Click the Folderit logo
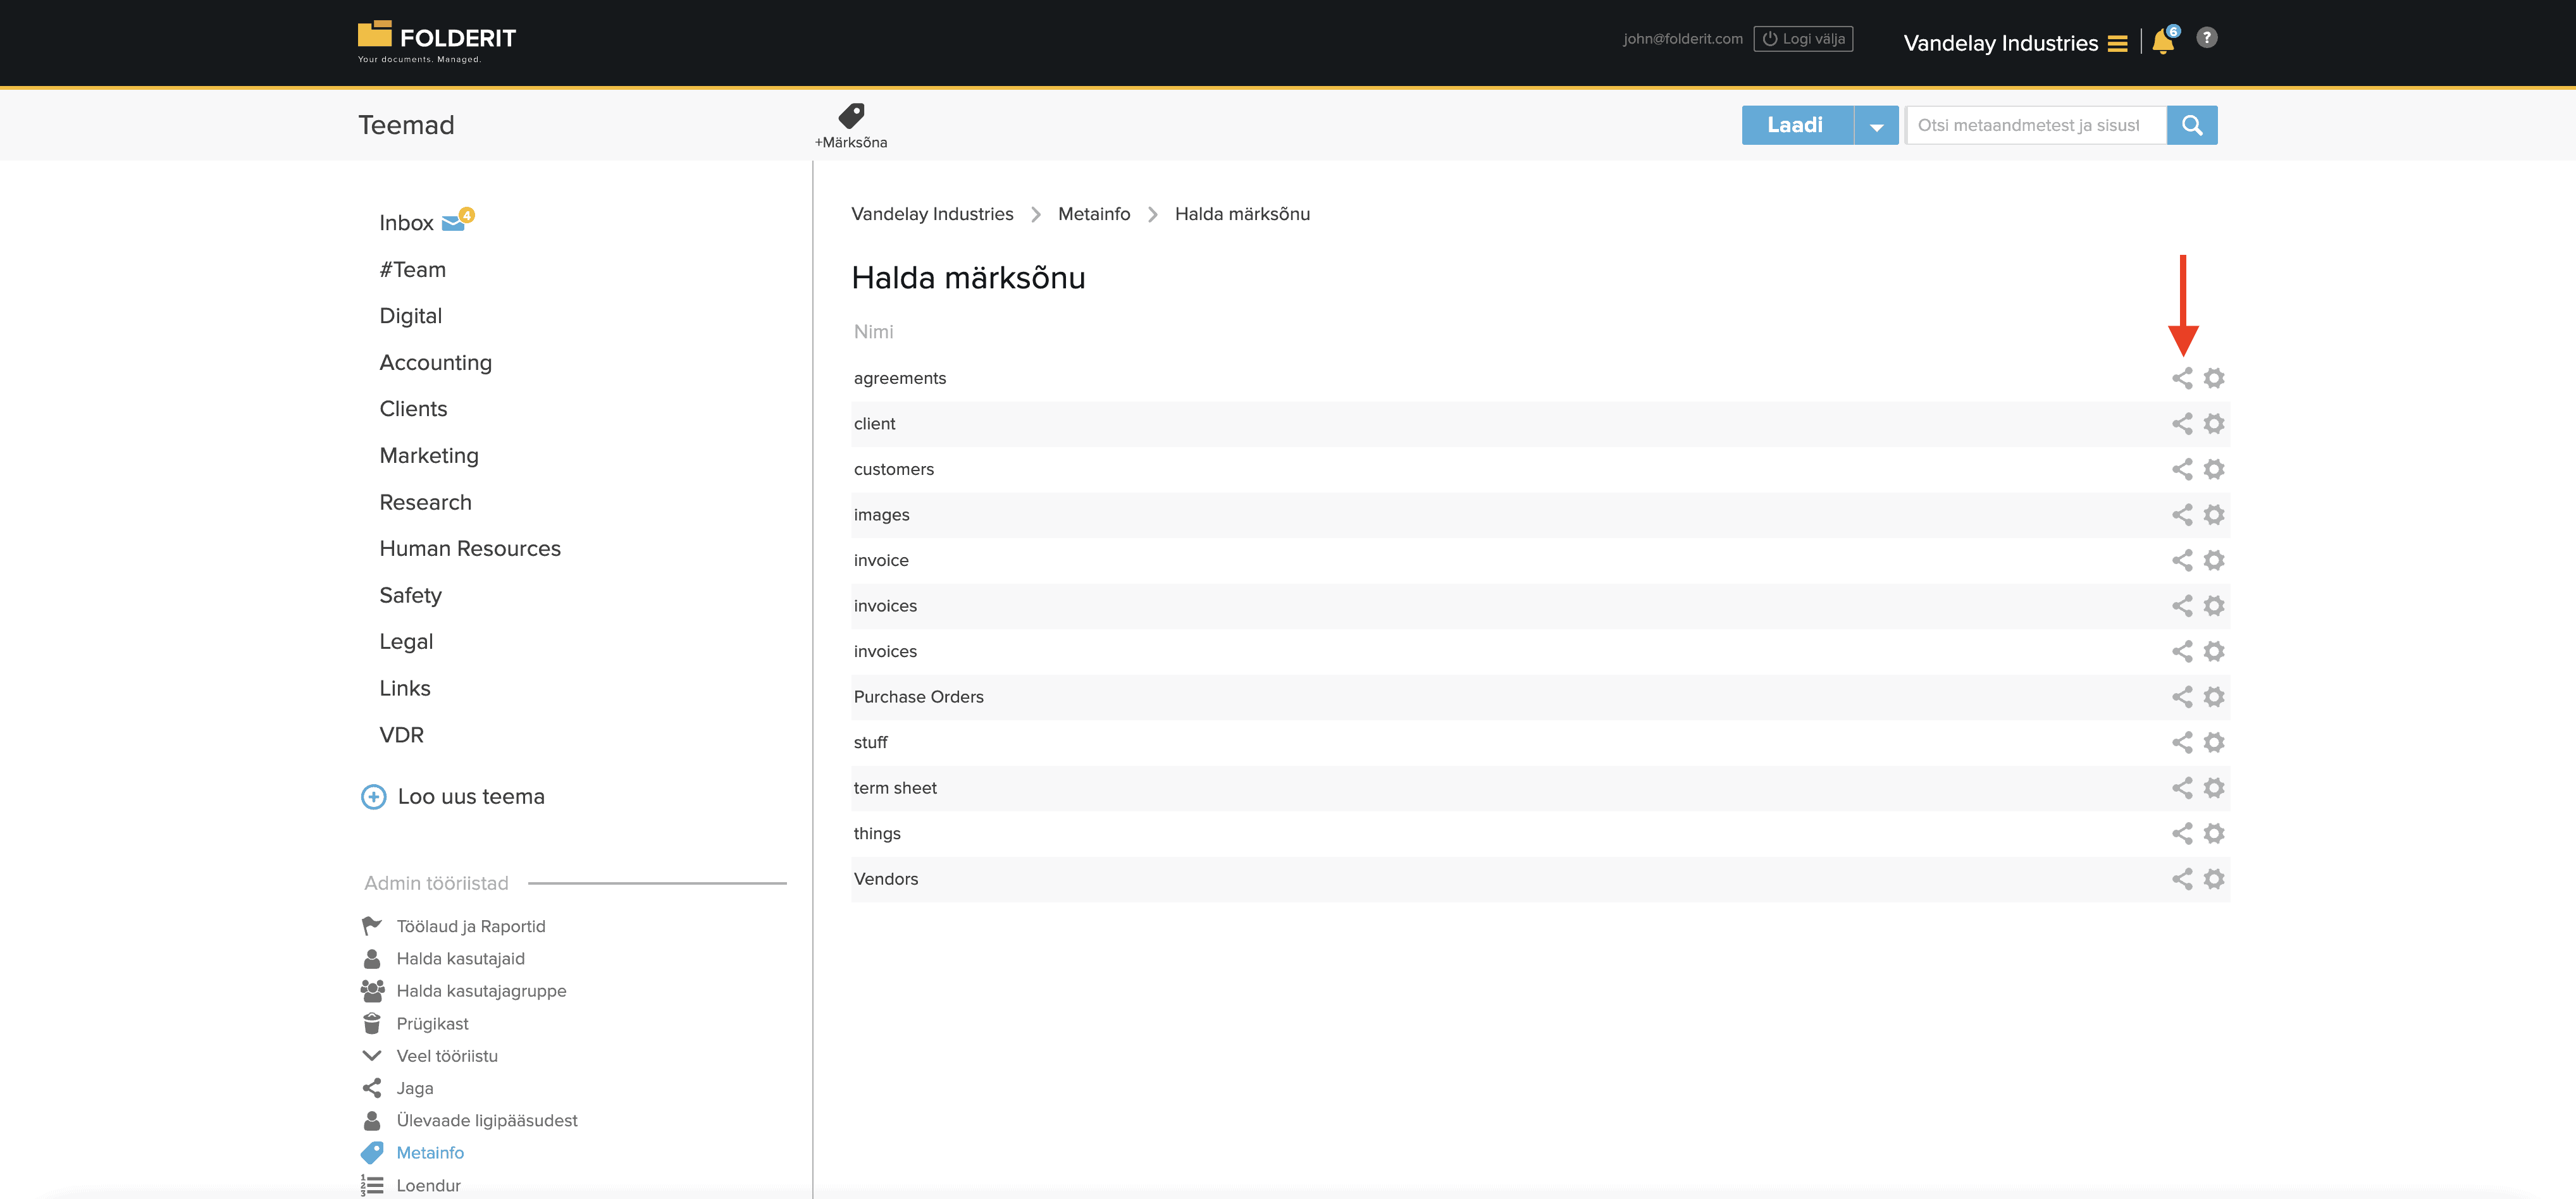This screenshot has height=1199, width=2576. coord(437,41)
